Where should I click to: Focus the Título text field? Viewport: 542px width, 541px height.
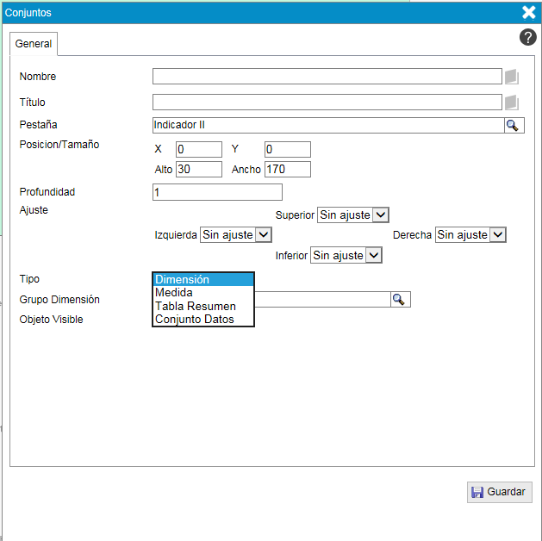point(327,103)
